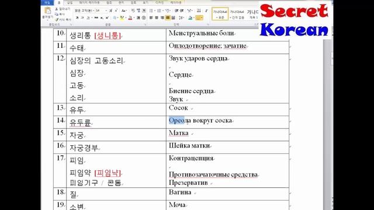The image size is (374, 210).
Task: Click the Shrink Font icon
Action: 116,10
